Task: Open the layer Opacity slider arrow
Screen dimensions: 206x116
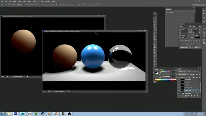Action: coord(200,74)
